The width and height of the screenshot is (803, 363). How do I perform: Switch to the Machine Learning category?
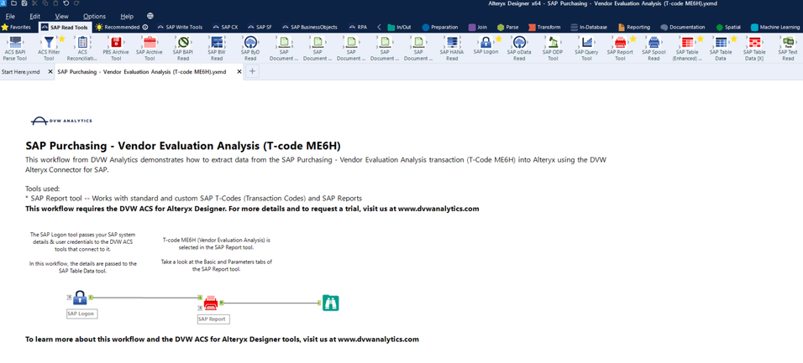pyautogui.click(x=776, y=27)
